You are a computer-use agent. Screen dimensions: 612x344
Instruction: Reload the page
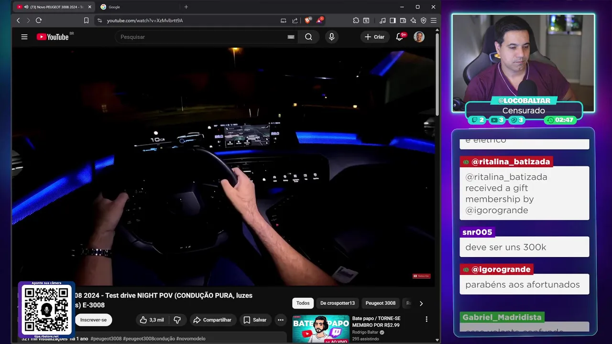39,21
